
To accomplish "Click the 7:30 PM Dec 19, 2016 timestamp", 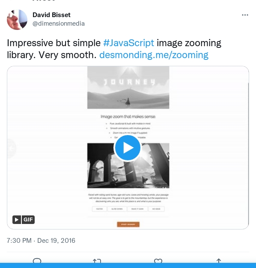I will click(x=41, y=241).
